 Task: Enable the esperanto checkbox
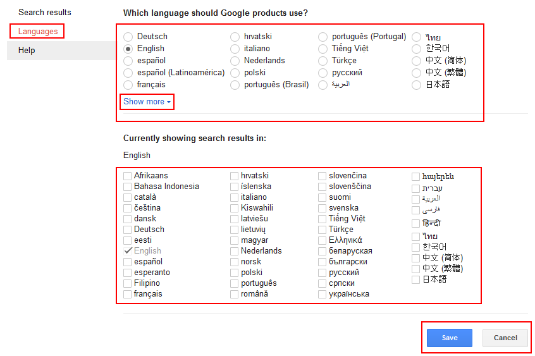(x=127, y=273)
